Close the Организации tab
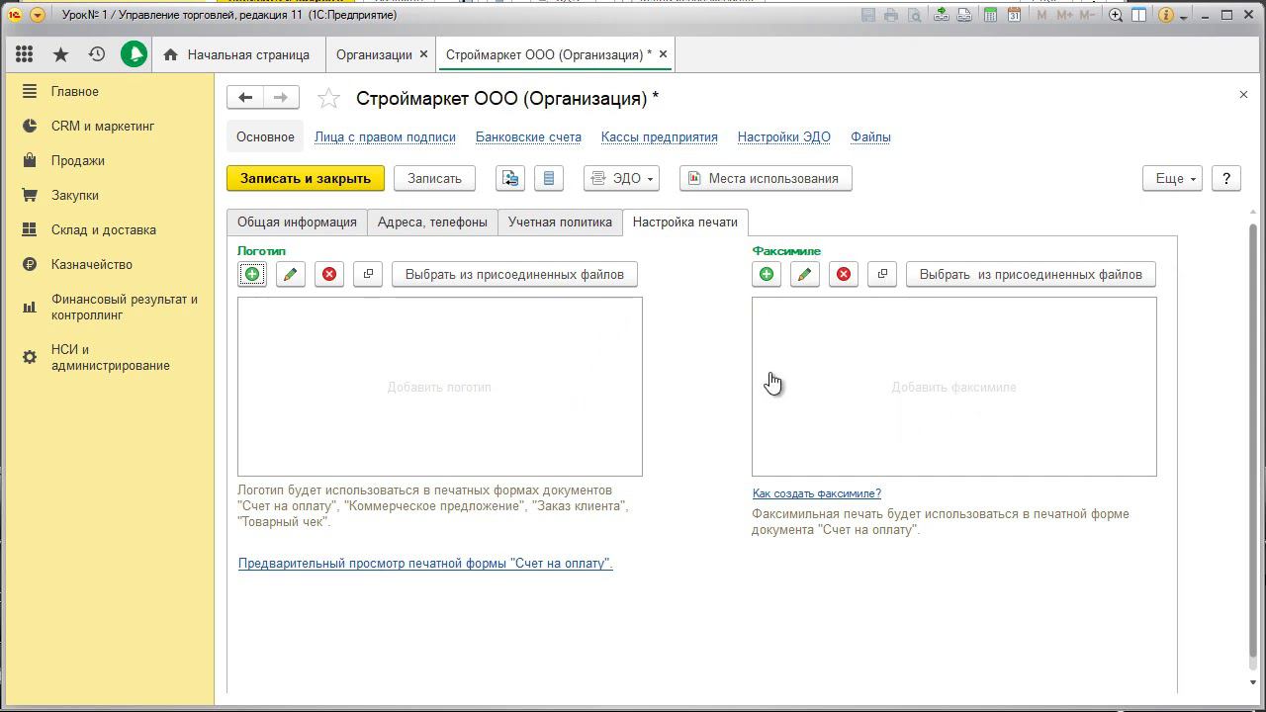 [x=423, y=54]
